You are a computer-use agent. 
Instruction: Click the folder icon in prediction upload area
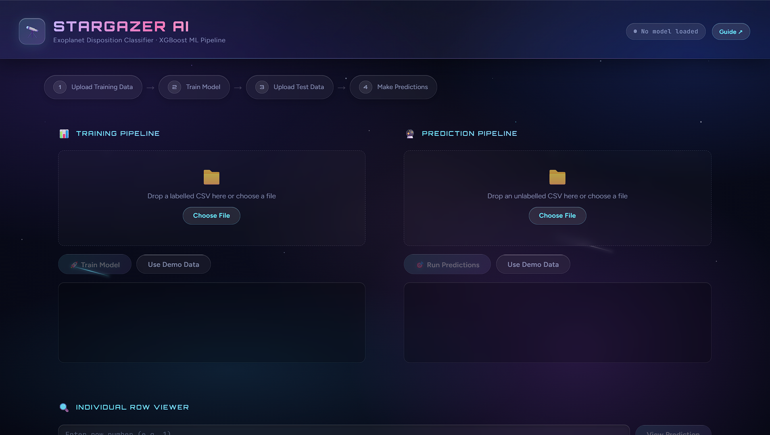click(557, 177)
